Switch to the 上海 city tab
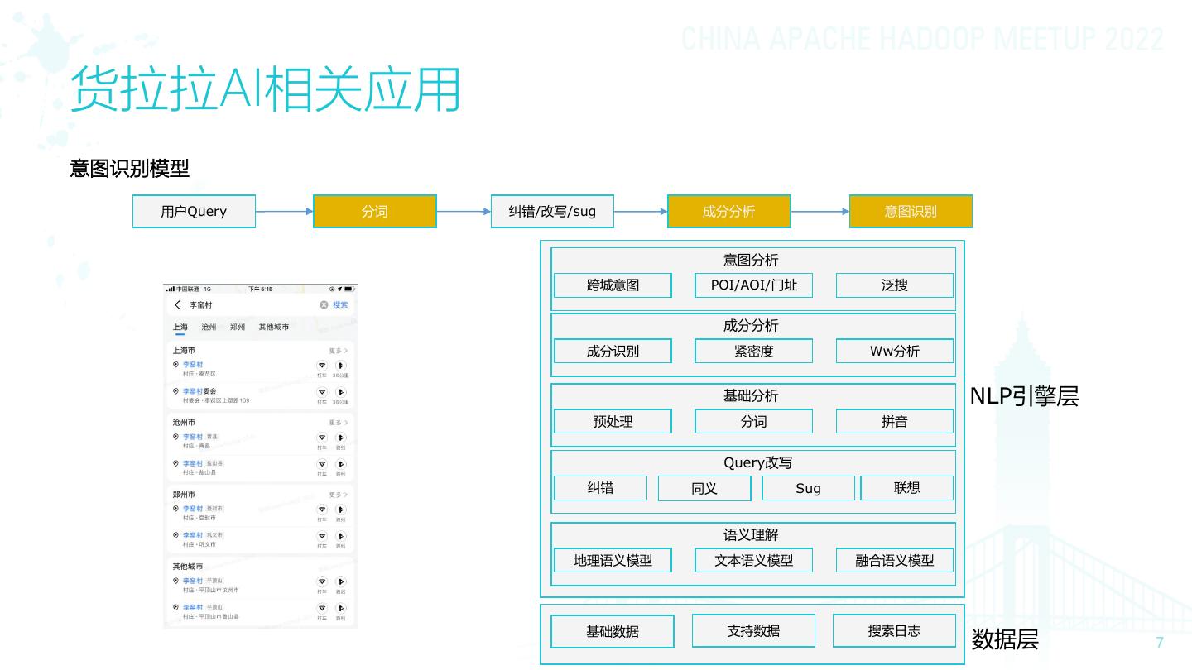 tap(180, 328)
